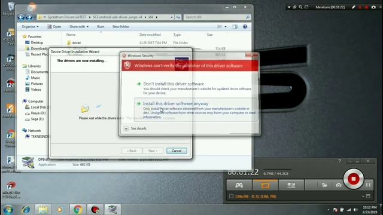Open the change view dropdown arrow
The image size is (383, 215).
point(226,26)
